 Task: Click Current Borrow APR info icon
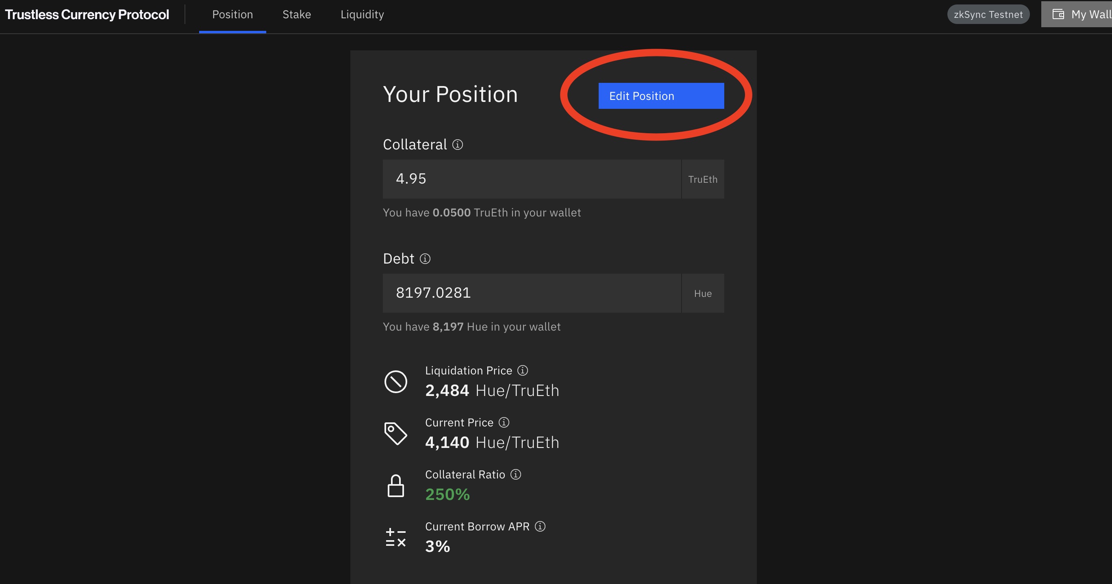pos(540,527)
